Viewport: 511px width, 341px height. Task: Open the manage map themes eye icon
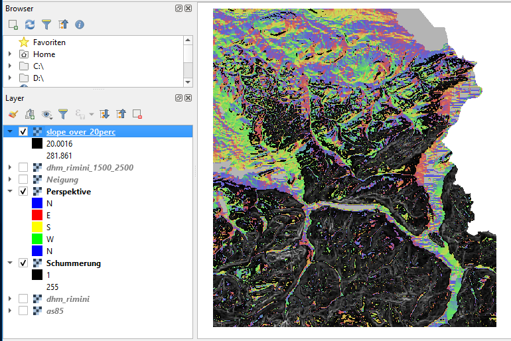[46, 114]
